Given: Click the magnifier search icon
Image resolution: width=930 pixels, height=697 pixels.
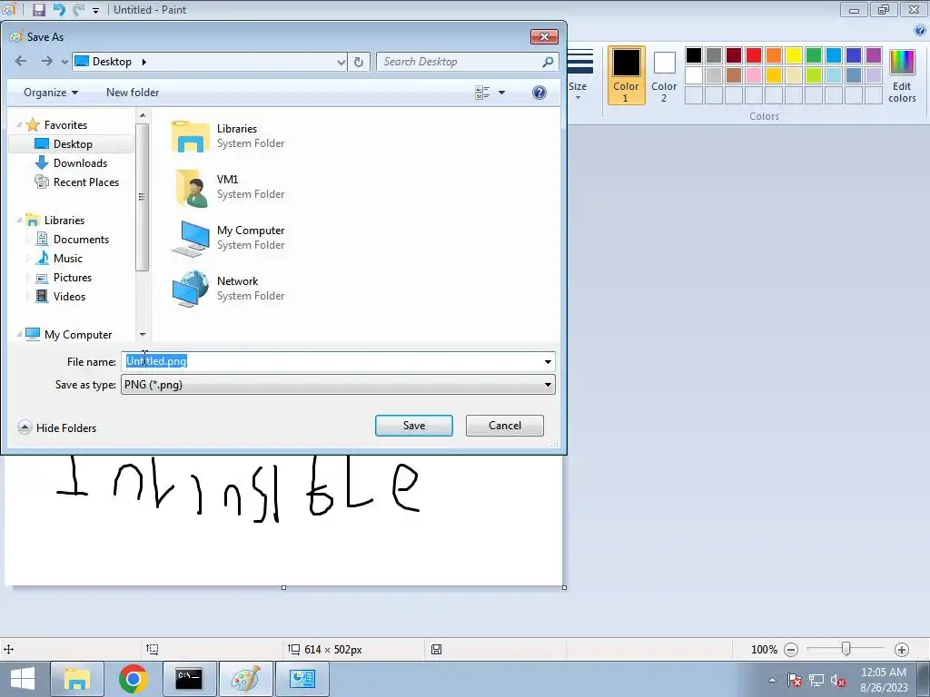Looking at the screenshot, I should 548,62.
